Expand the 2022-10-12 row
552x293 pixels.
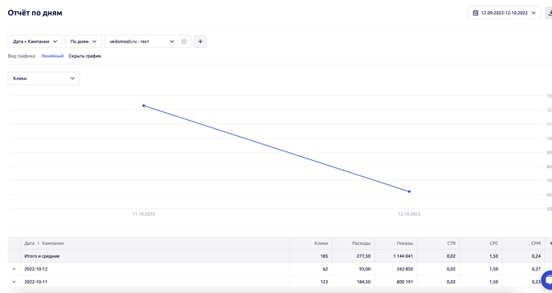pos(14,269)
